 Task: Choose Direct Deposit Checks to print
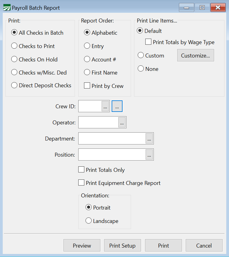click(14, 85)
